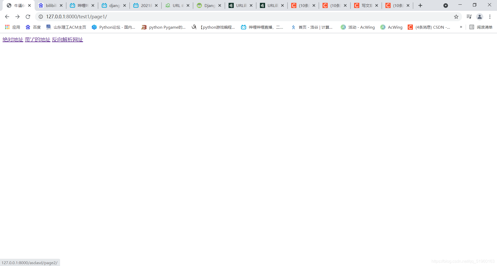This screenshot has width=497, height=266.
Task: Open the 应用 apps shortcut
Action: coord(12,27)
